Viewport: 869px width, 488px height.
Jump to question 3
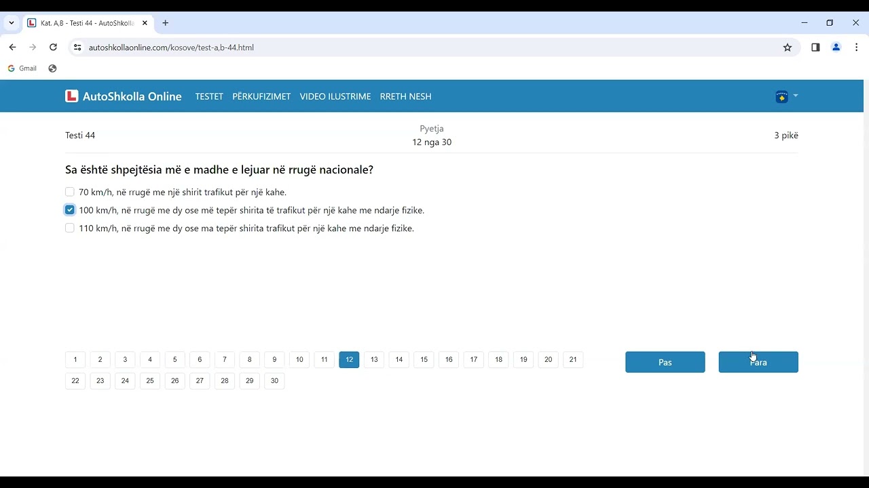tap(125, 359)
